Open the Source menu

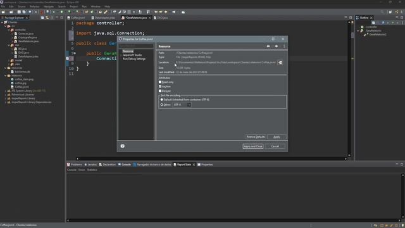pyautogui.click(x=22, y=6)
